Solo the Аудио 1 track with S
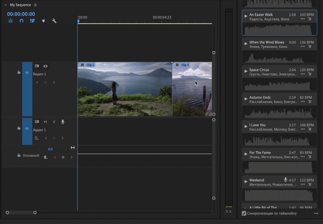Viewport: 323px width, 224px height. (x=54, y=122)
